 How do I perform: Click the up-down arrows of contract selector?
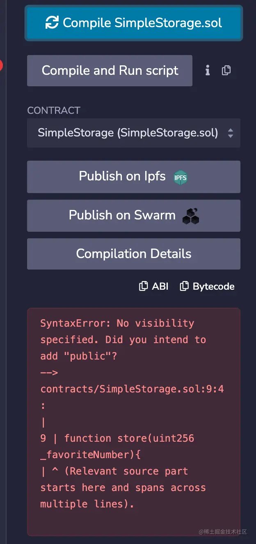point(231,133)
